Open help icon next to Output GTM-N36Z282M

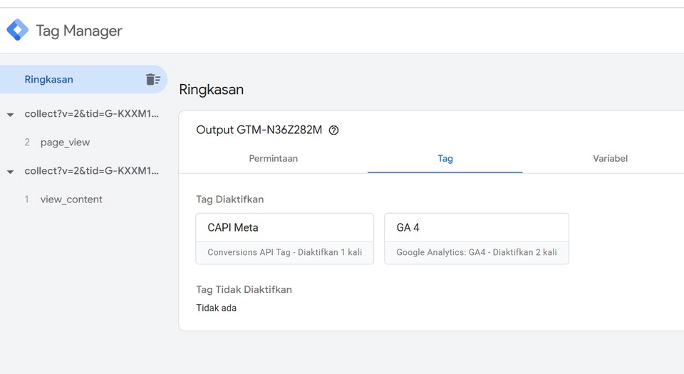[x=333, y=130]
